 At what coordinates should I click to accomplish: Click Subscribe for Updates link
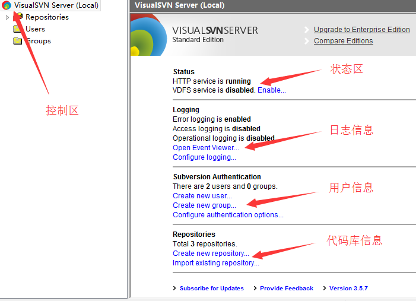pyautogui.click(x=212, y=289)
